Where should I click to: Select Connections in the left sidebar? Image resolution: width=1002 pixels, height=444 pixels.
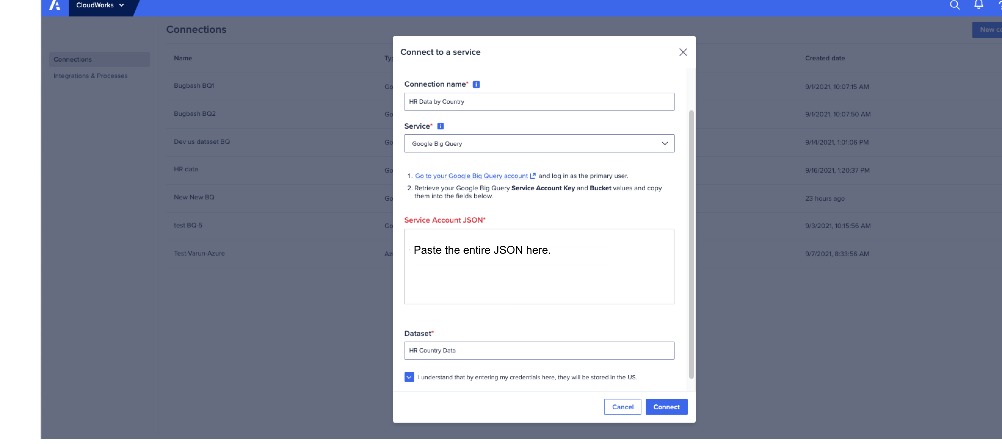pos(73,59)
